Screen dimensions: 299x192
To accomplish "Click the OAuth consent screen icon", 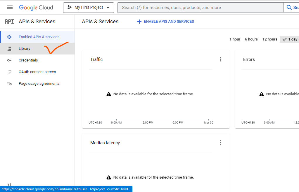I will [9, 72].
